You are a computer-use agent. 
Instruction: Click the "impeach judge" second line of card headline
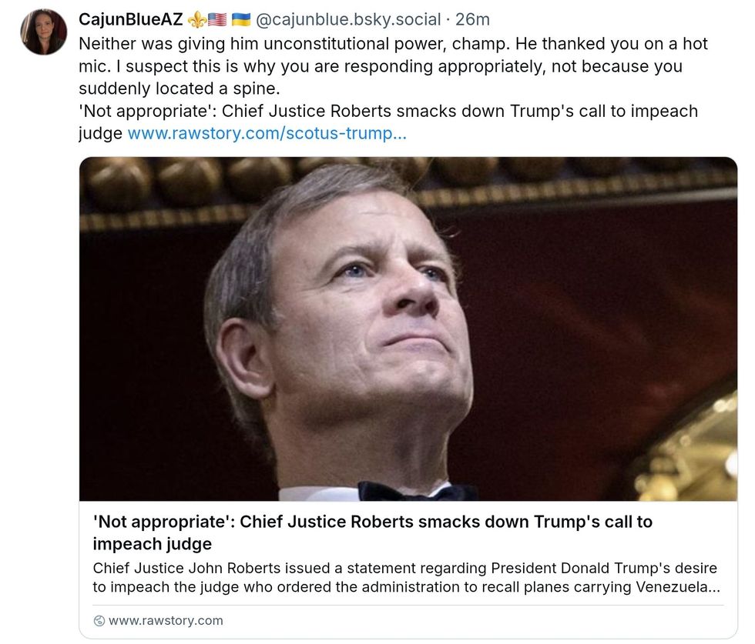point(153,544)
